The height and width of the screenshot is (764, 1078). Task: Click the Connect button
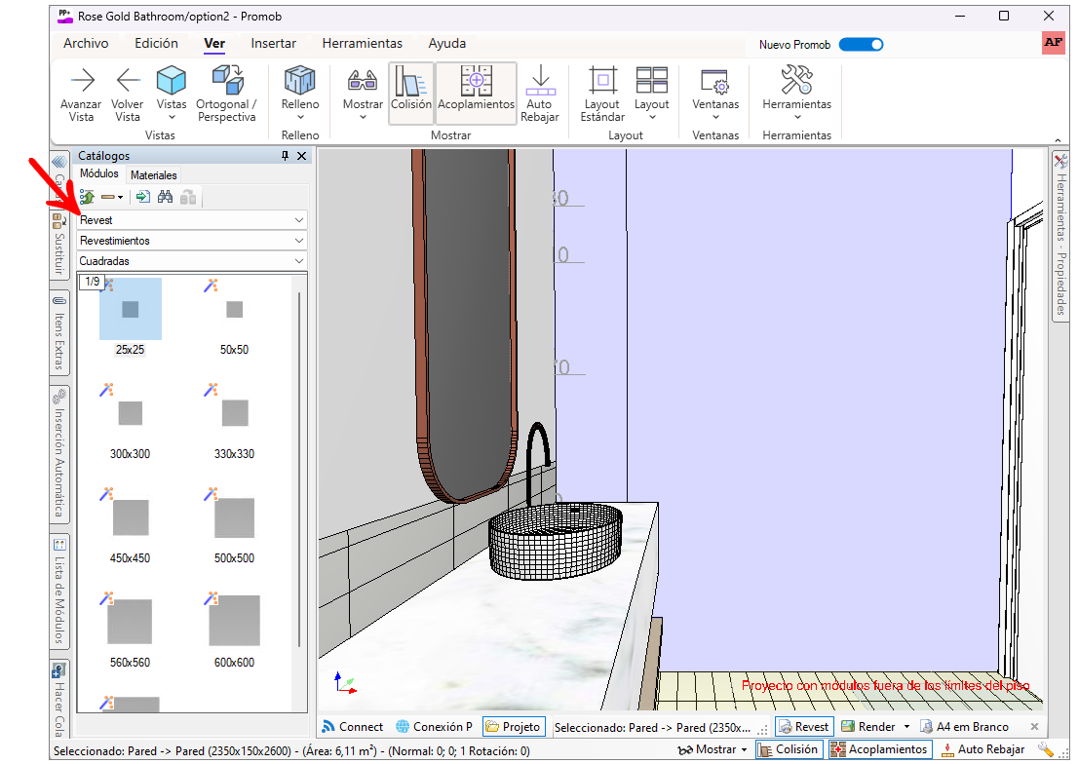[352, 727]
